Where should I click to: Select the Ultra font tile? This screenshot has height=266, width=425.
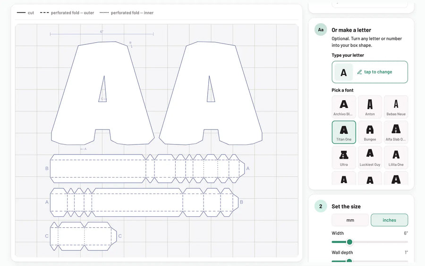[344, 157]
